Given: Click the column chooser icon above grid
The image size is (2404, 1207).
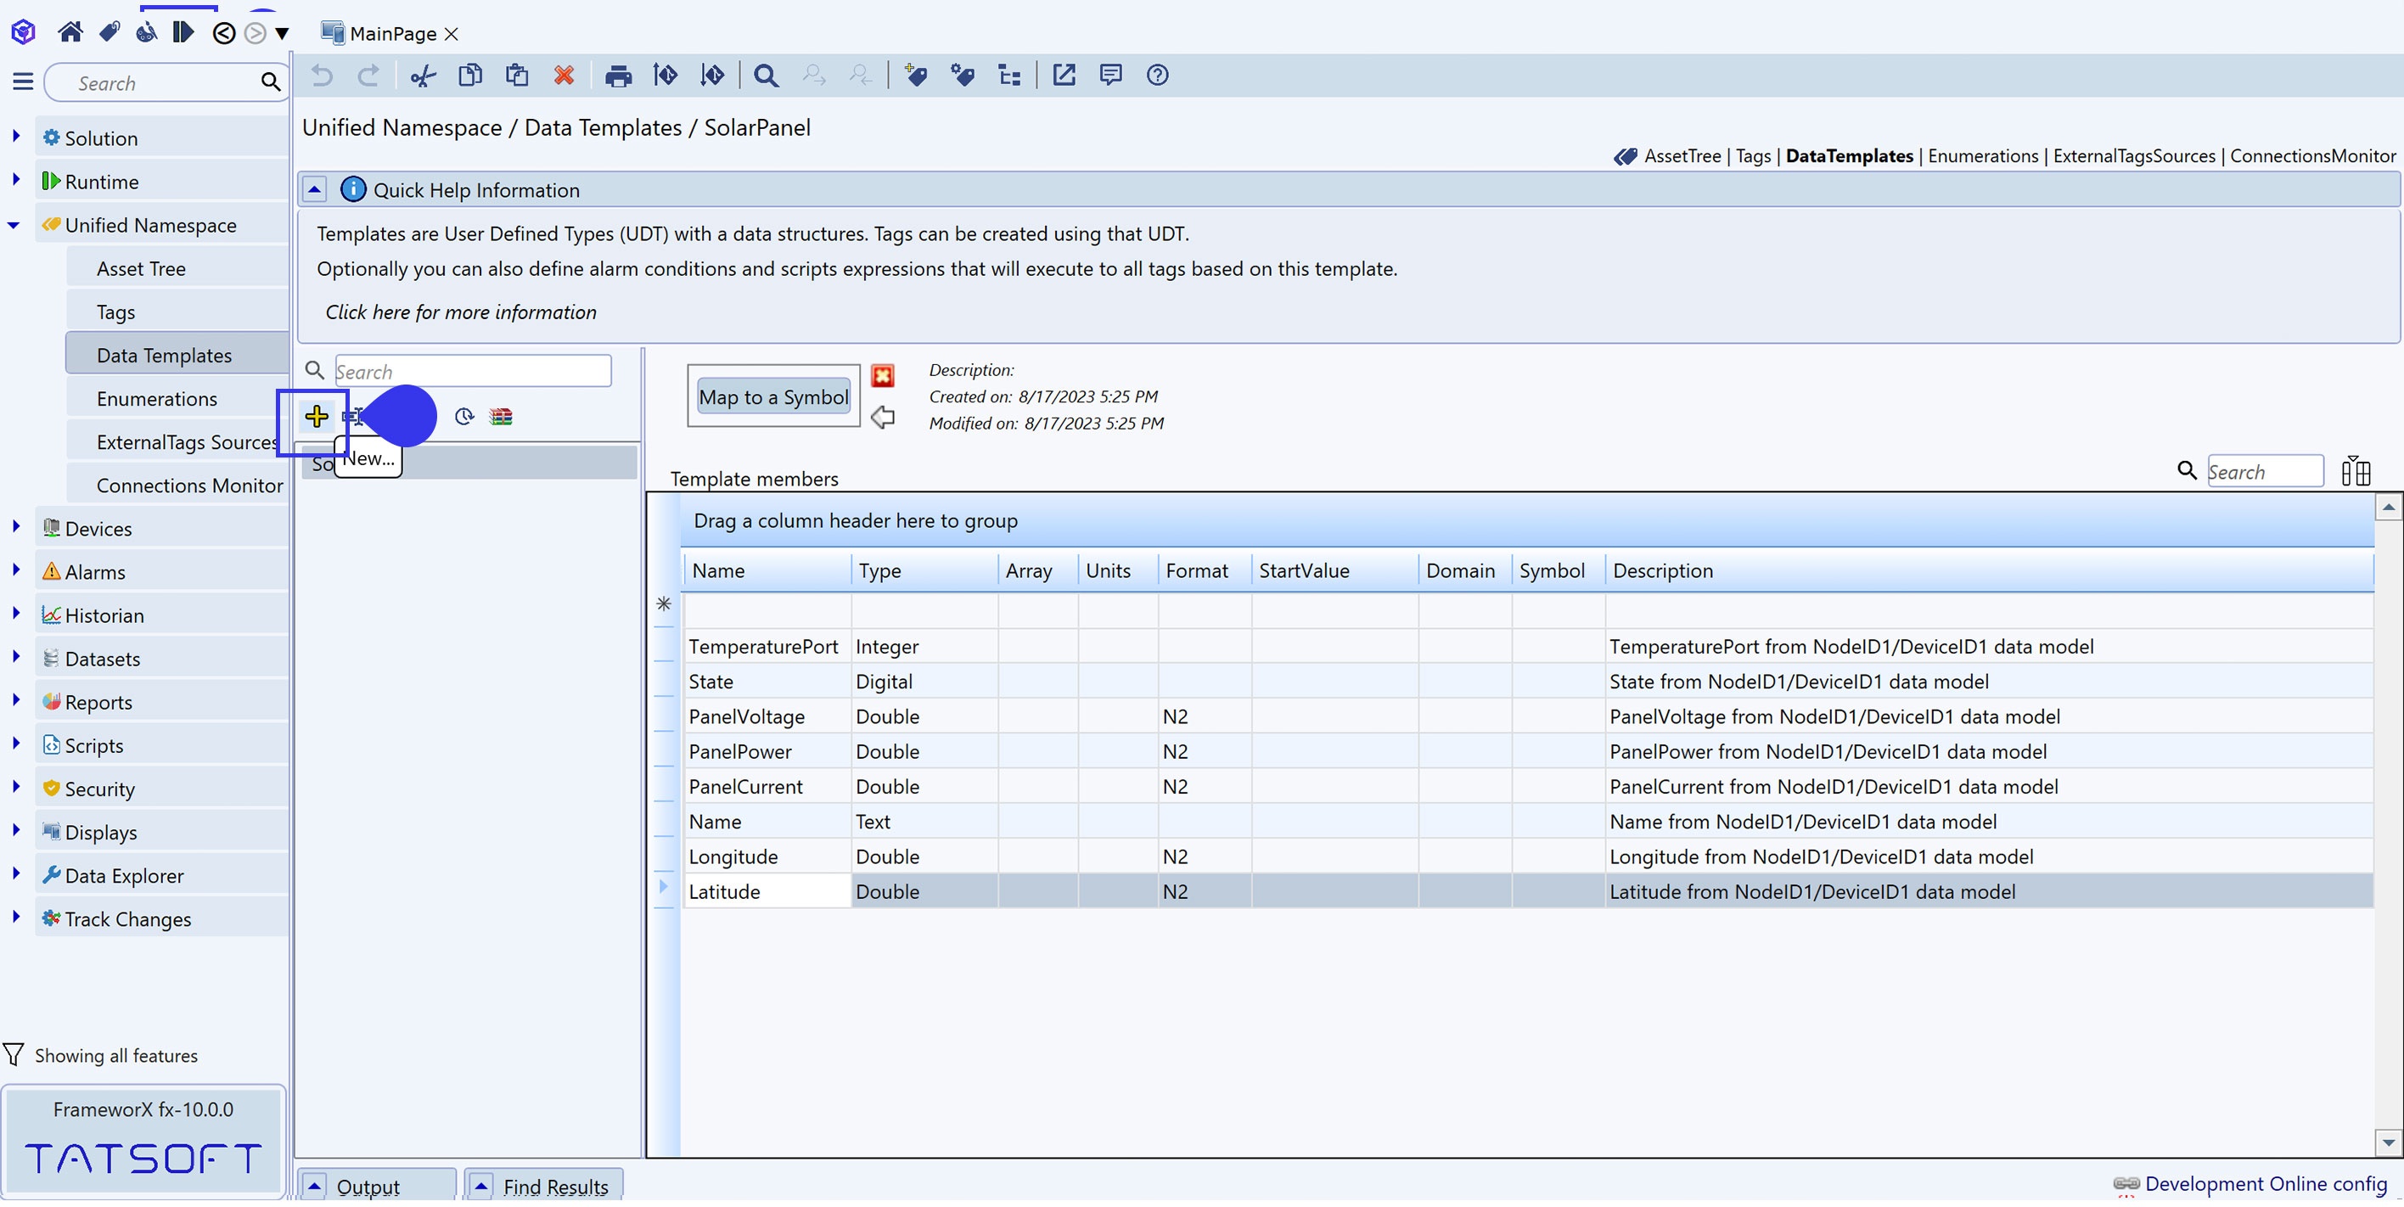Looking at the screenshot, I should 2356,471.
